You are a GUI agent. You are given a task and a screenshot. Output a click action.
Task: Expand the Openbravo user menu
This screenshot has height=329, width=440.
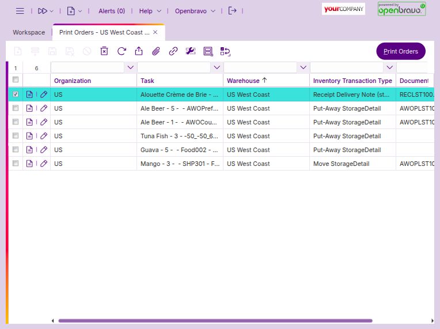[x=195, y=11]
